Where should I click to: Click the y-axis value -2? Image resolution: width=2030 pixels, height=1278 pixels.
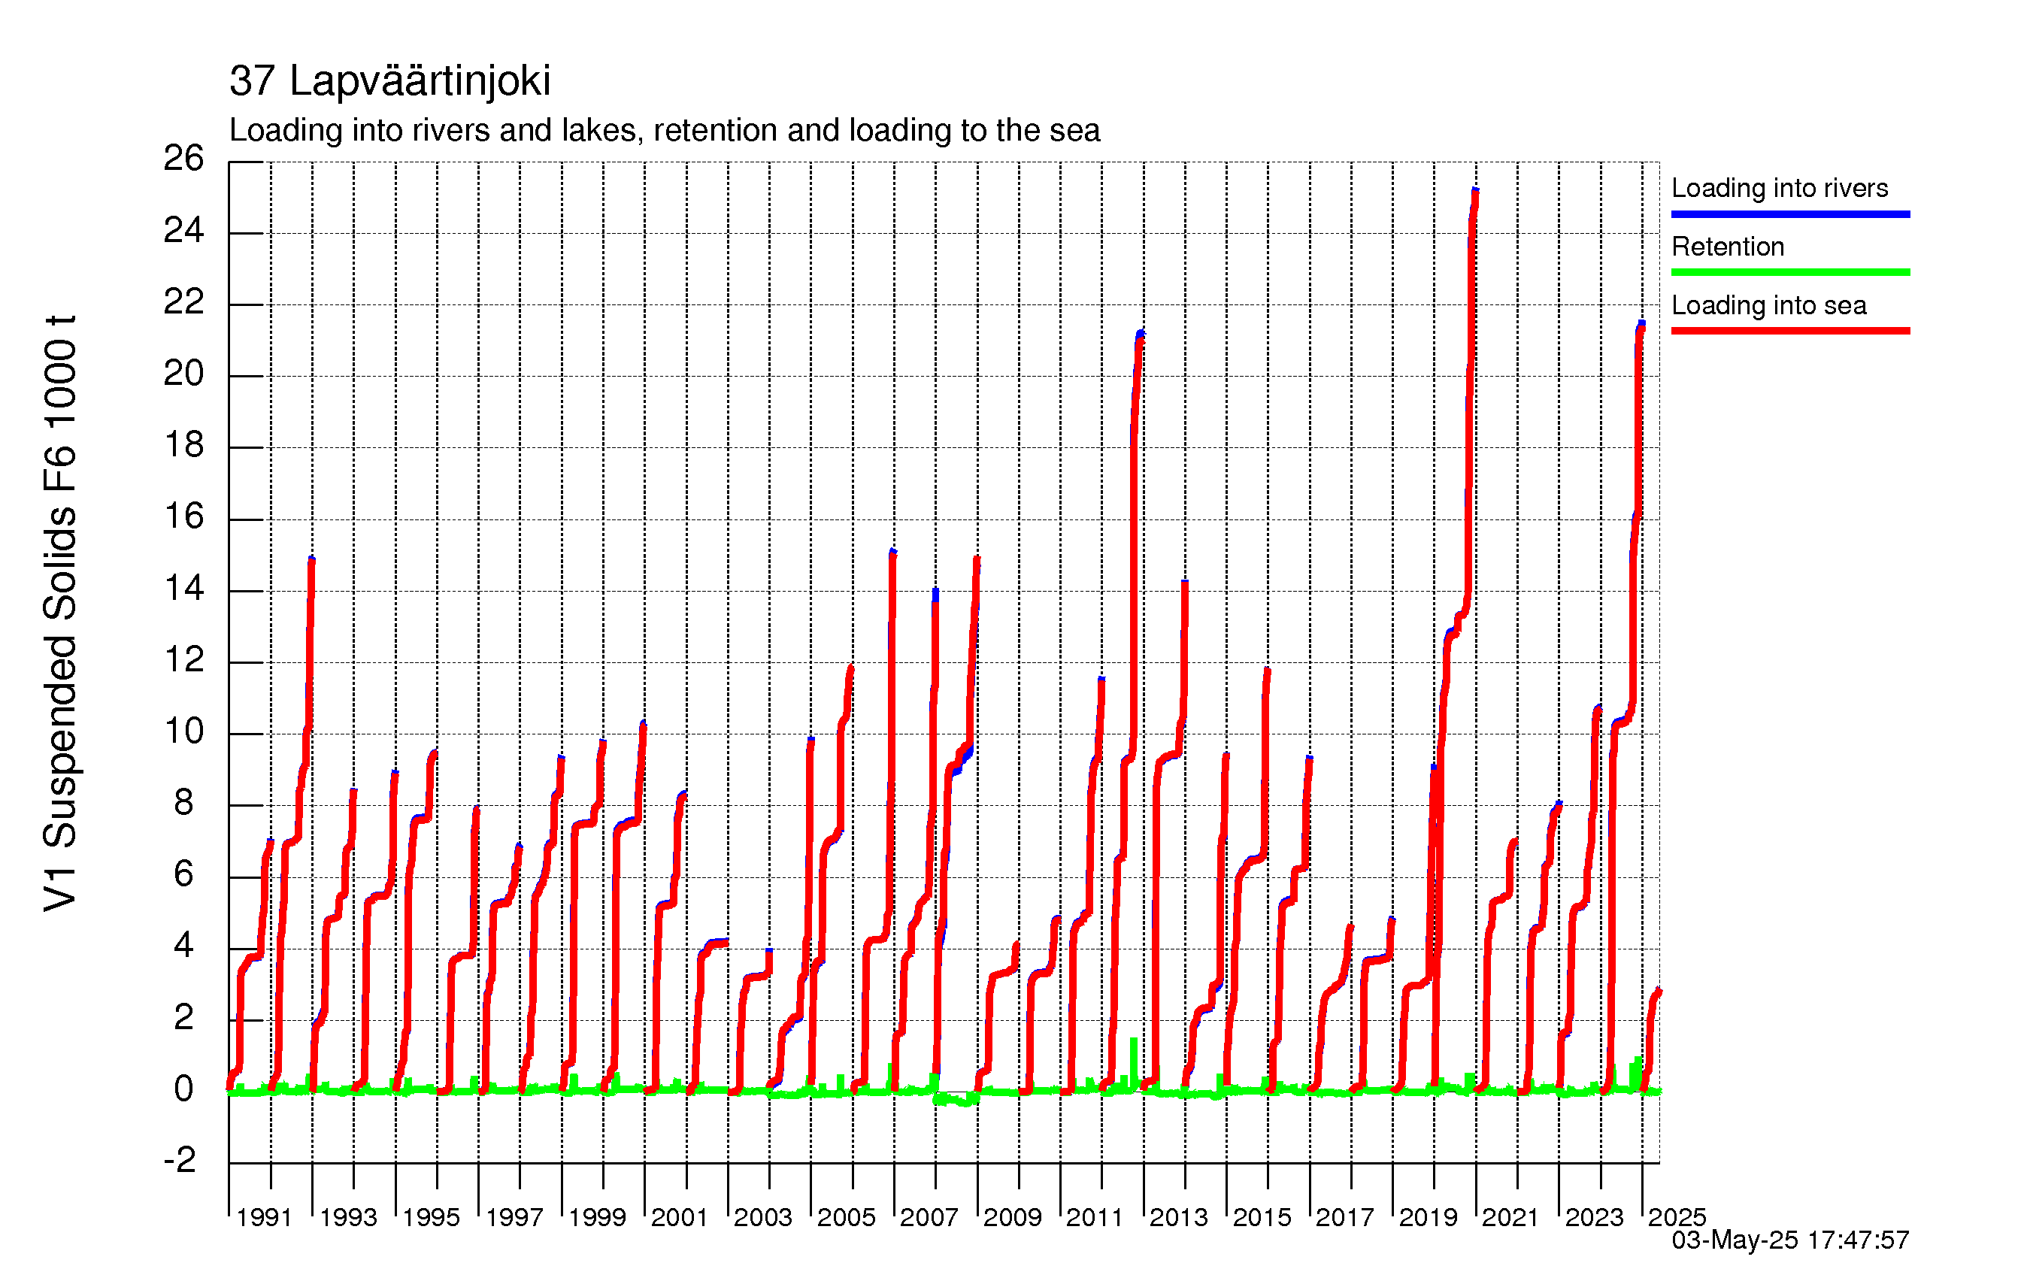[180, 1161]
